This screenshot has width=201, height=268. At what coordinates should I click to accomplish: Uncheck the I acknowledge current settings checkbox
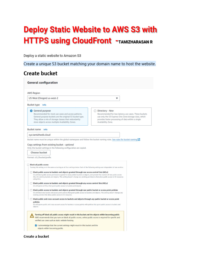click(36, 225)
